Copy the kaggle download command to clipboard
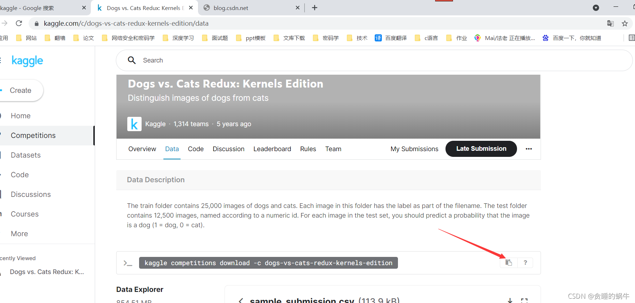The width and height of the screenshot is (635, 303). click(508, 263)
